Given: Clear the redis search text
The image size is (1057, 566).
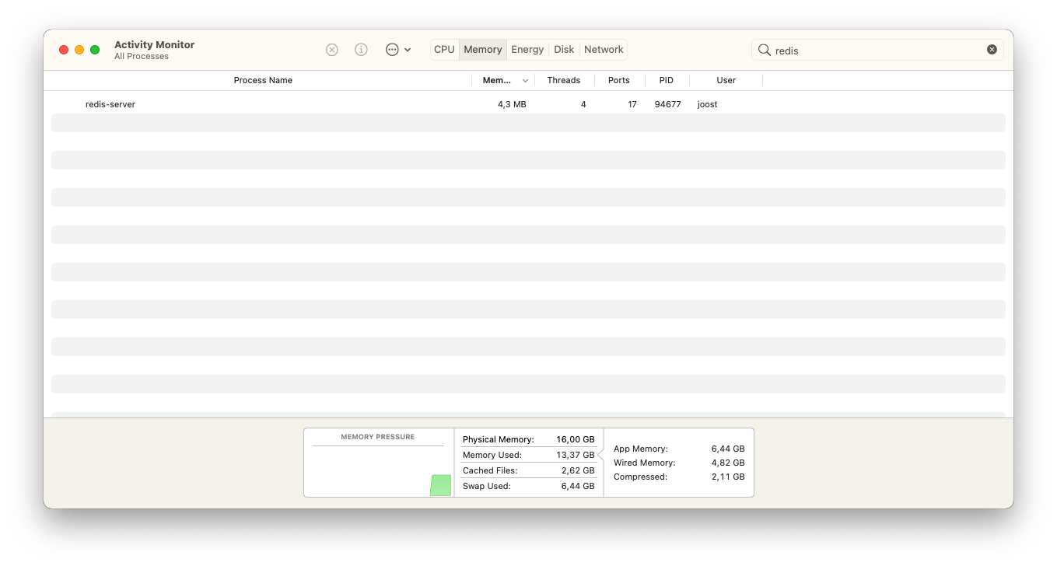Looking at the screenshot, I should pos(992,50).
